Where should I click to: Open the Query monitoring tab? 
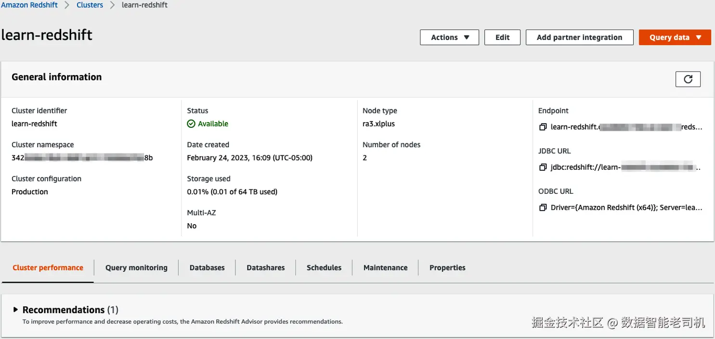[136, 268]
